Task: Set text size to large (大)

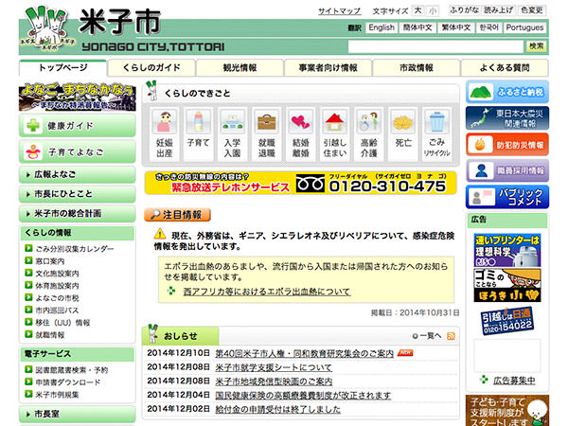Action: [417, 10]
